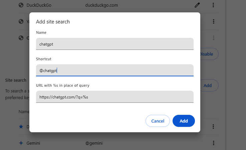The width and height of the screenshot is (246, 150).
Task: Click the greyed three-dot menu above the Disable button
Action: coord(214,38)
